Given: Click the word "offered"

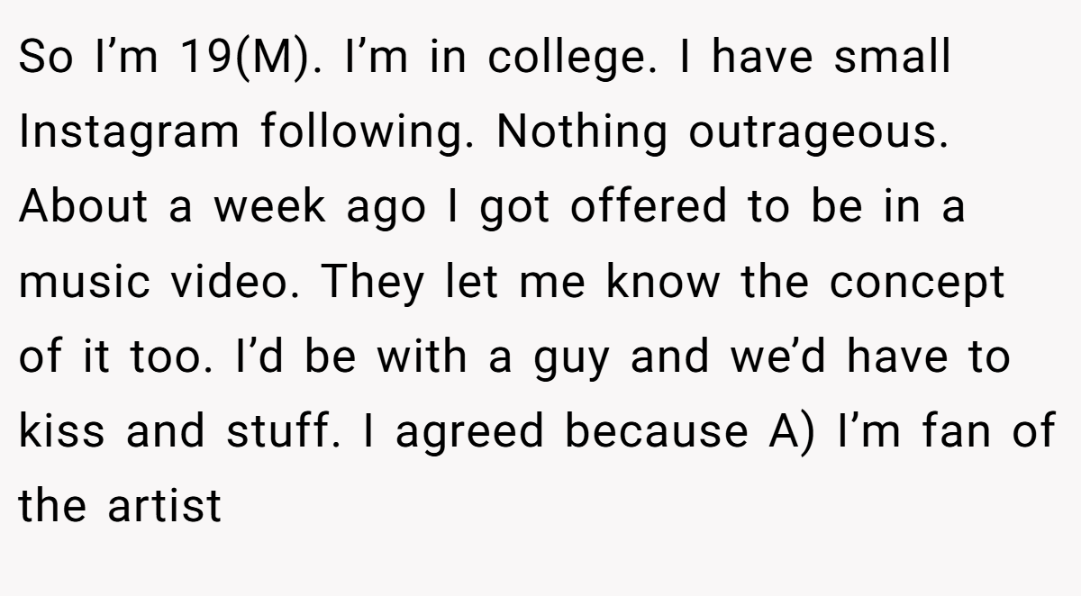Looking at the screenshot, I should [649, 207].
